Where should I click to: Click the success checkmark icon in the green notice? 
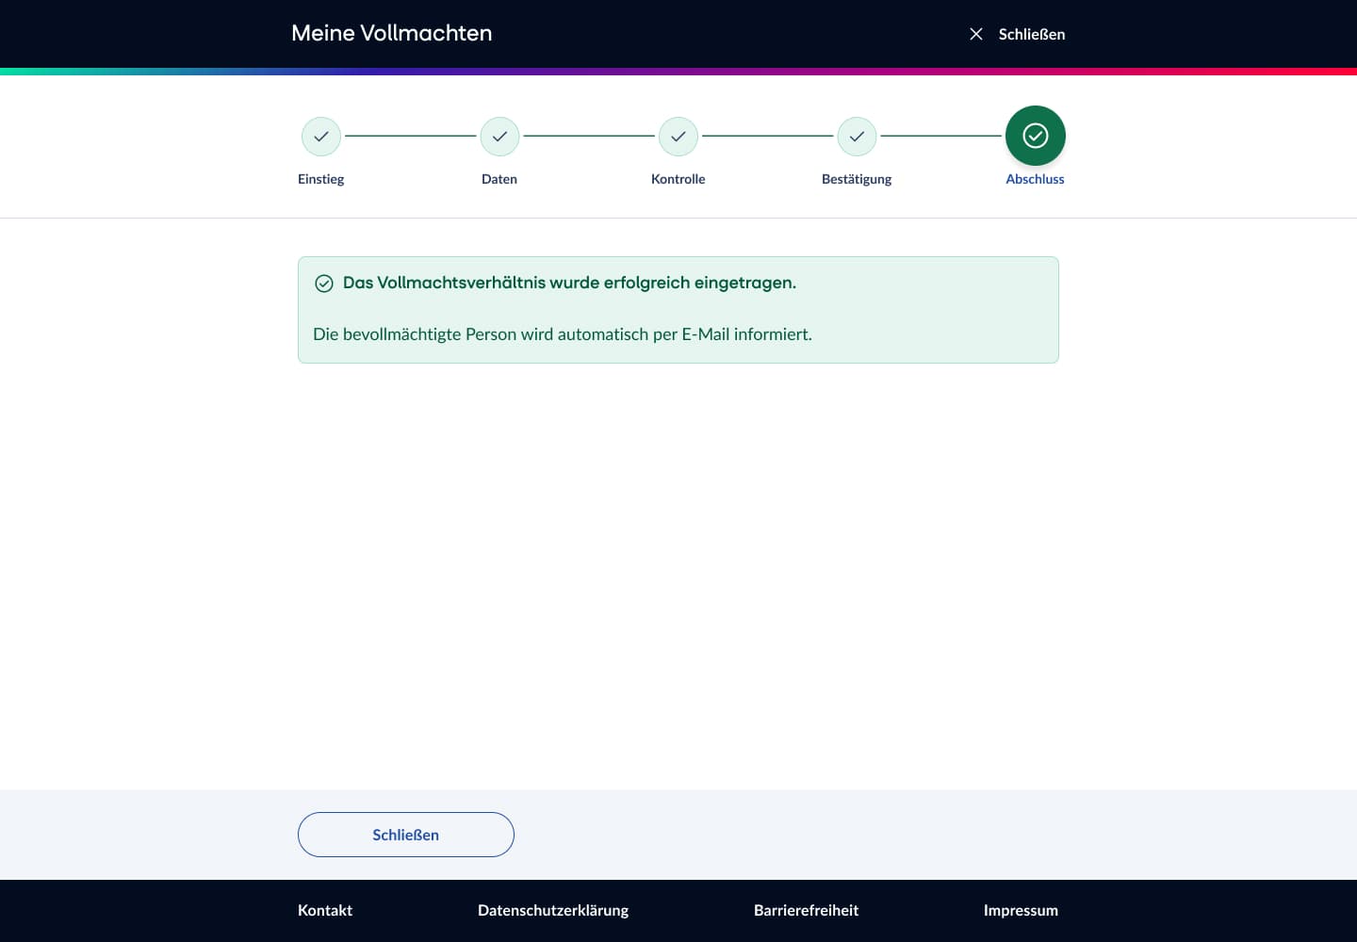coord(324,284)
